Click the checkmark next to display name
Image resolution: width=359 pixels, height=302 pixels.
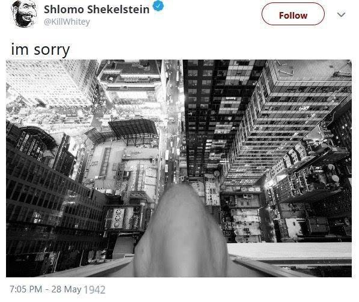point(158,6)
